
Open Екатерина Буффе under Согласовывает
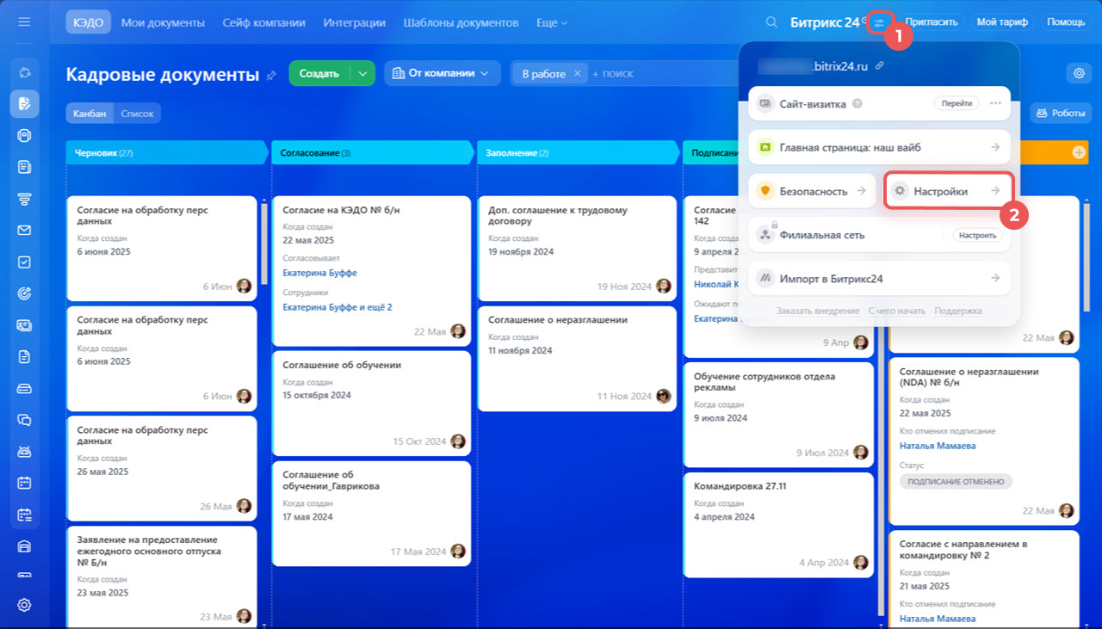[x=319, y=273]
